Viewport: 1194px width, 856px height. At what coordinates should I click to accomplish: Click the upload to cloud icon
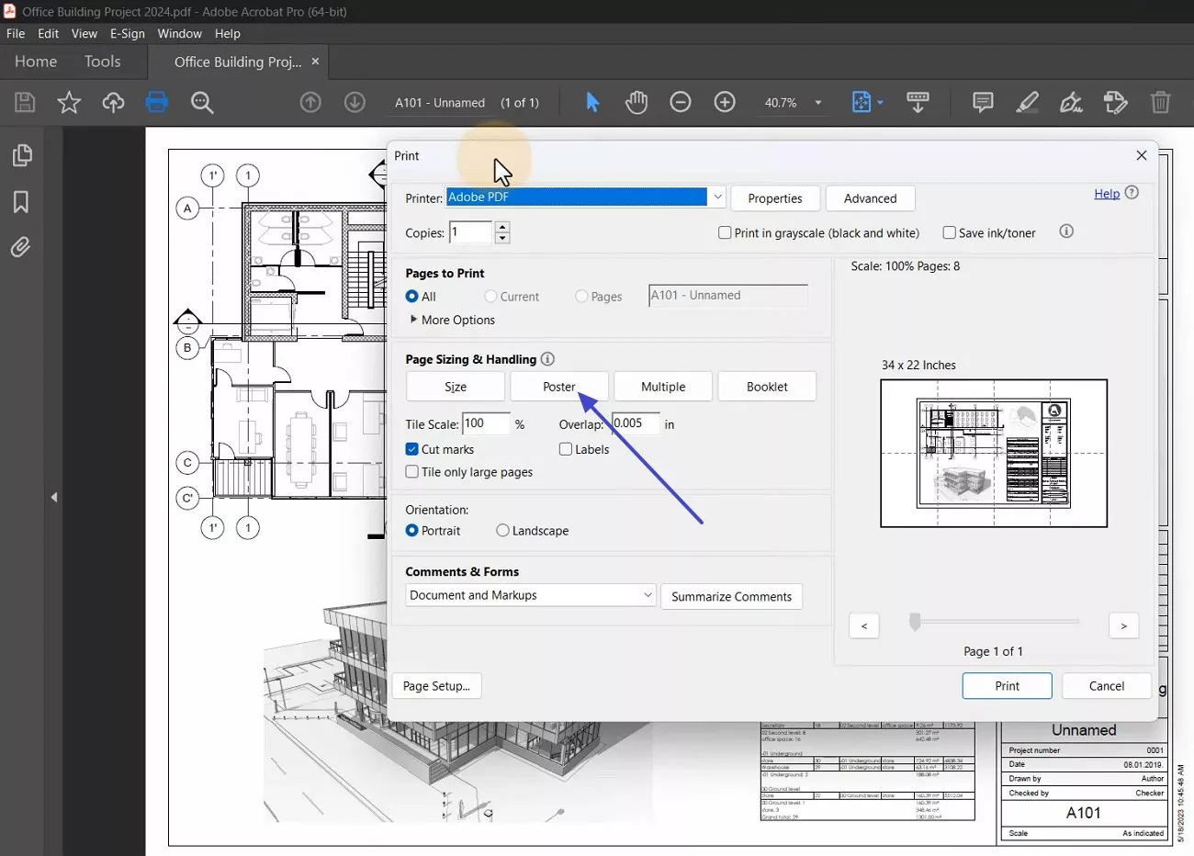(113, 102)
